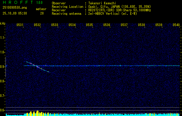
Task: Click the date stamp 25.10.09 05:30
Action: 15,13
